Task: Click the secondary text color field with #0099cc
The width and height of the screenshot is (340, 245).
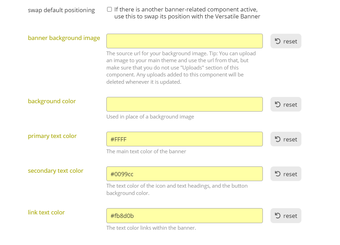Action: pyautogui.click(x=184, y=174)
